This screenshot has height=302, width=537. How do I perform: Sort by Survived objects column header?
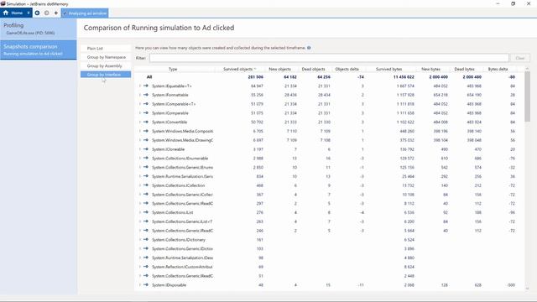tap(239, 69)
